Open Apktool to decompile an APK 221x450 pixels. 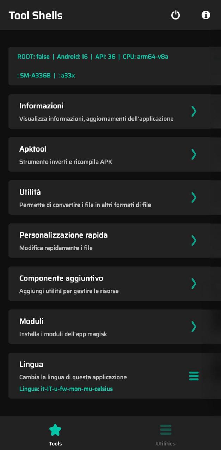tap(106, 154)
